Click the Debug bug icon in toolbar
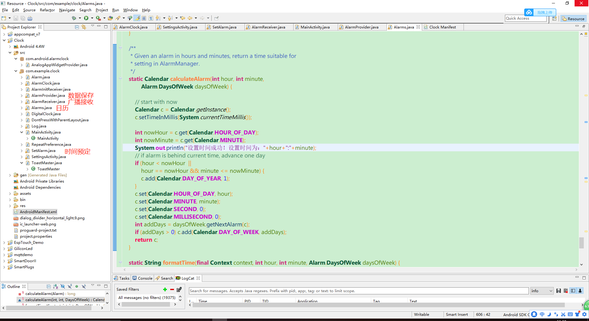The height and width of the screenshot is (321, 589). tap(74, 18)
